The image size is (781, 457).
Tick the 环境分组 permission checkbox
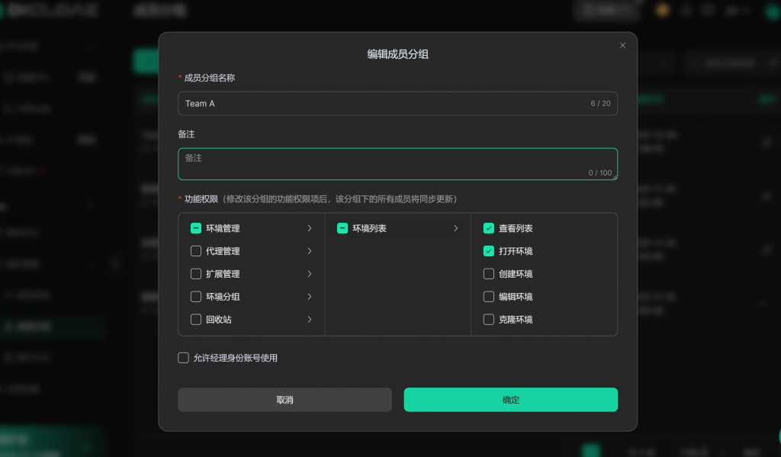[196, 297]
